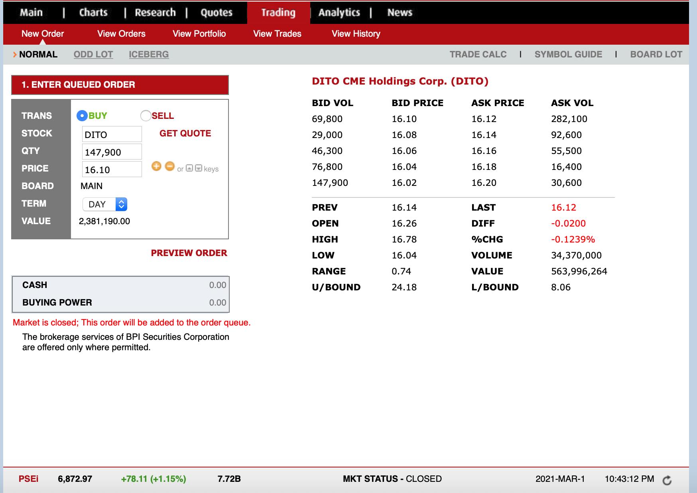Switch to the Charts tab

coord(93,13)
